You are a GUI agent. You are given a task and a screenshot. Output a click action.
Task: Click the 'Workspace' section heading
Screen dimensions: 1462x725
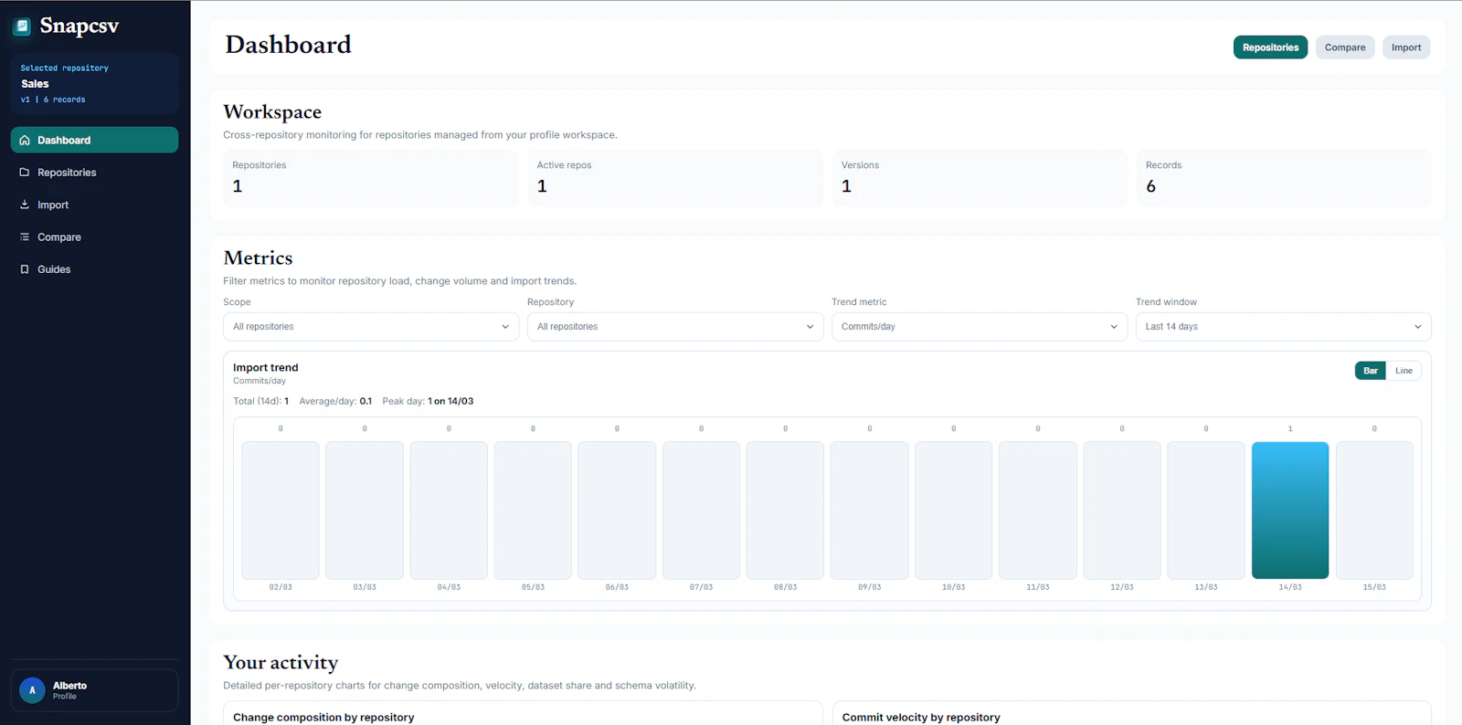point(272,112)
